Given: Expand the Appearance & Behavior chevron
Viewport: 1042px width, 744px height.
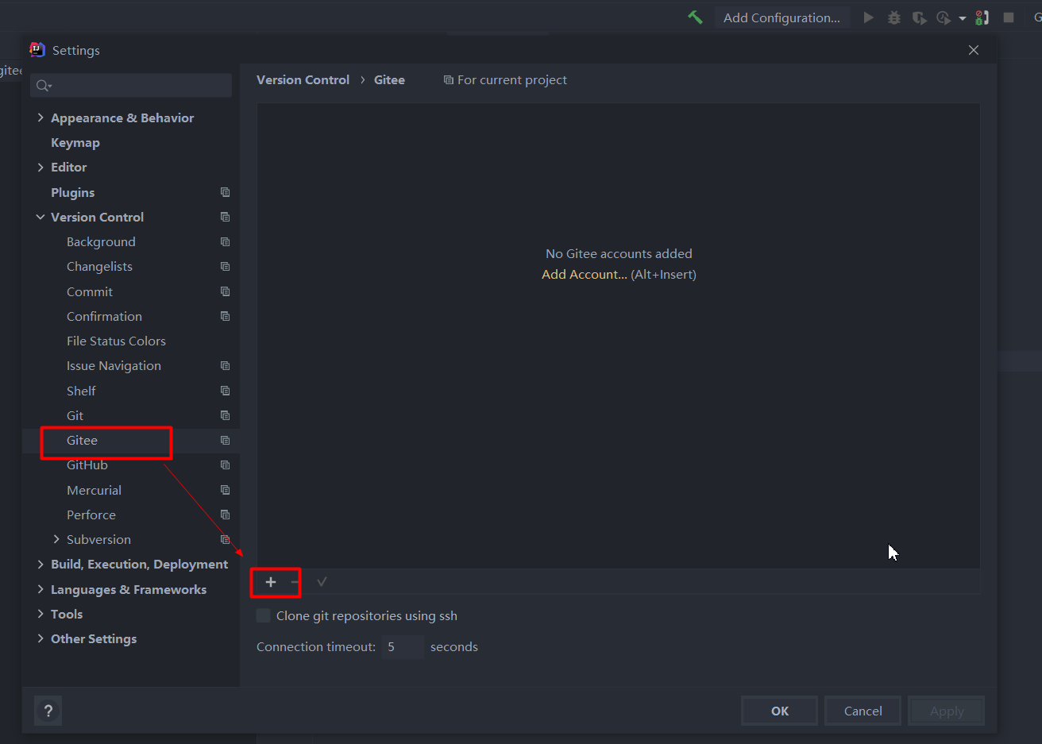Looking at the screenshot, I should (41, 118).
